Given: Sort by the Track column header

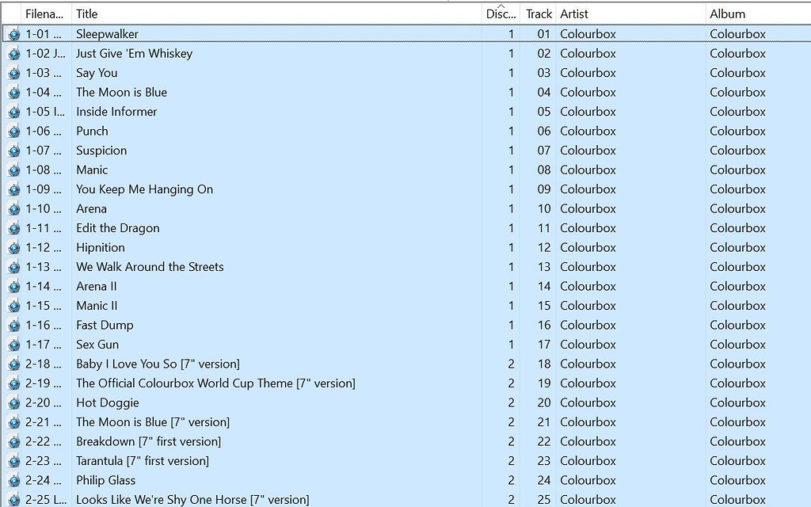Looking at the screenshot, I should point(539,13).
